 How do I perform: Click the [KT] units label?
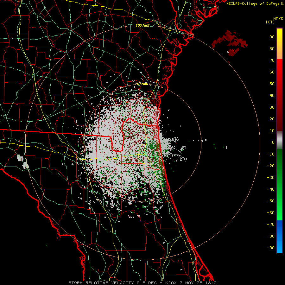(270, 22)
